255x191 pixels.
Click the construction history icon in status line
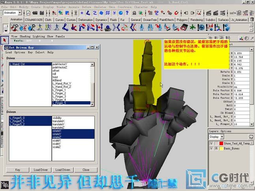[199, 13]
